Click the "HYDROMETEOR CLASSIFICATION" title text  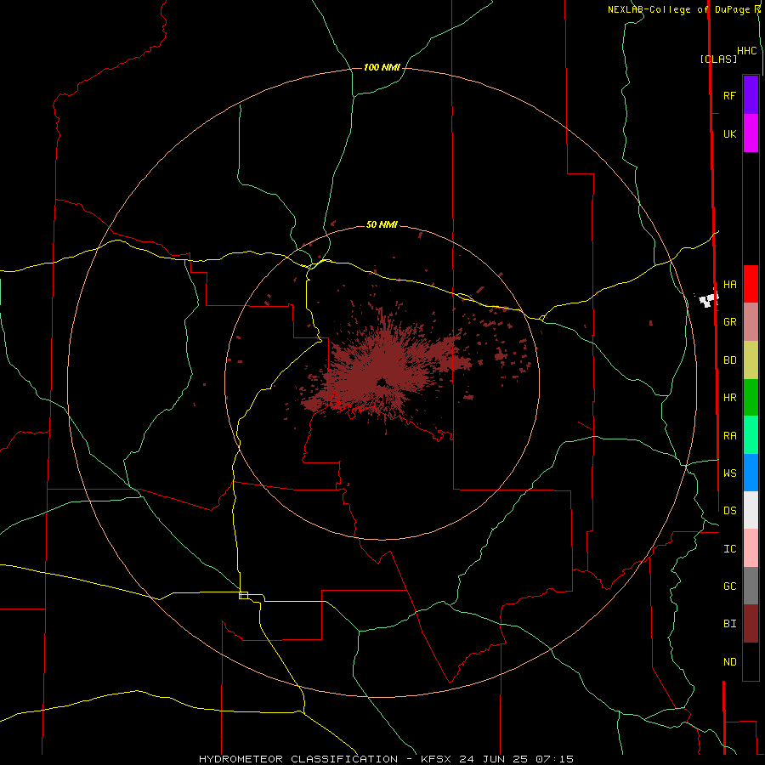point(298,759)
